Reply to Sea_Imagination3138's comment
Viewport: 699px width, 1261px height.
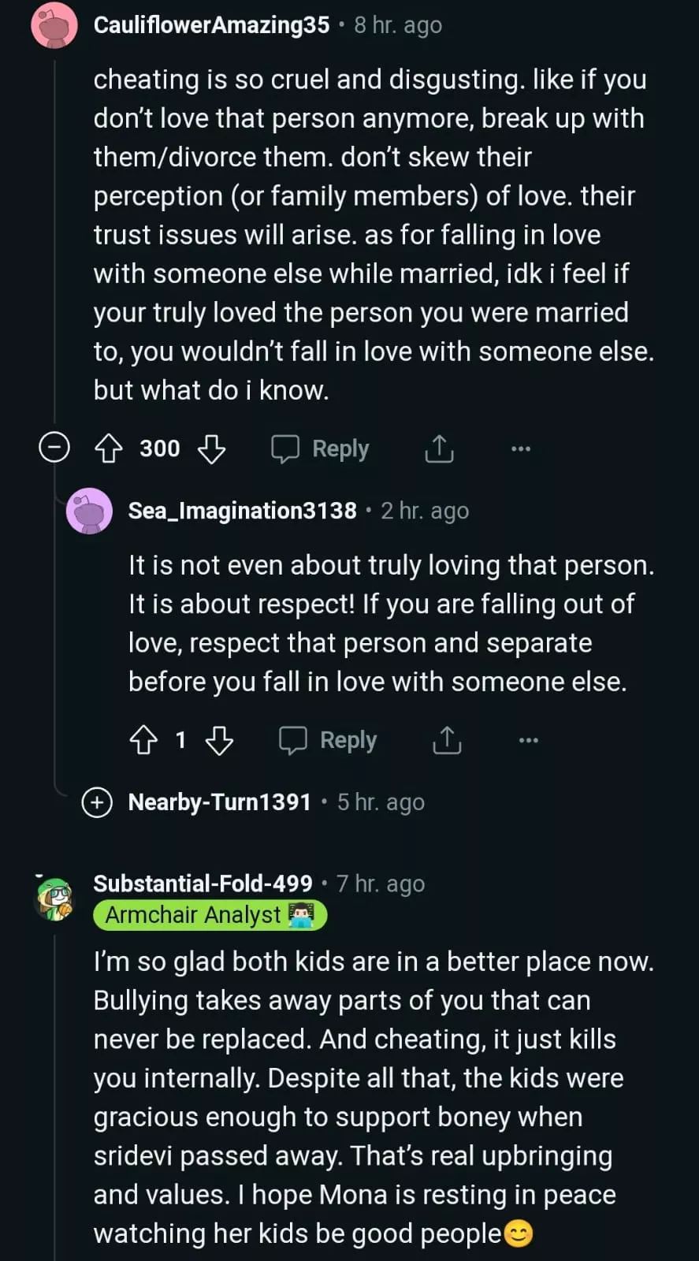[x=328, y=740]
